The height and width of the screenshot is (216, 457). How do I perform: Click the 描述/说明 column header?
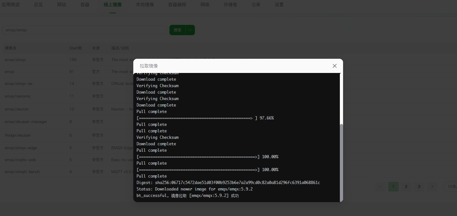click(x=120, y=48)
